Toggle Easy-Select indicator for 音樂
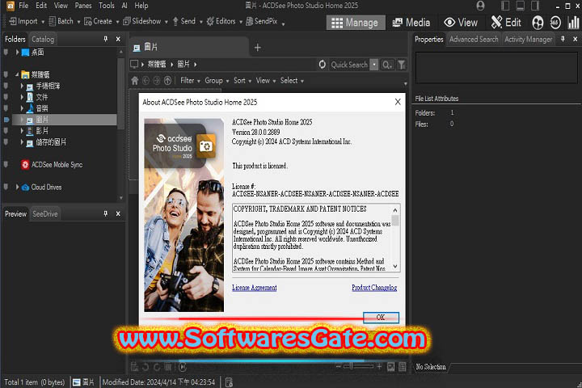 (6, 108)
